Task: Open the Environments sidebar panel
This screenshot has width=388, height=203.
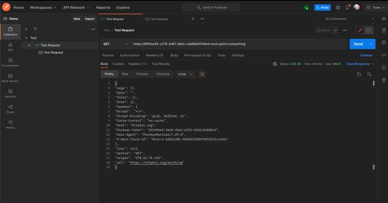Action: point(10,62)
